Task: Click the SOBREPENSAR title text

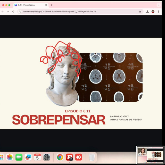Action: tap(59, 120)
